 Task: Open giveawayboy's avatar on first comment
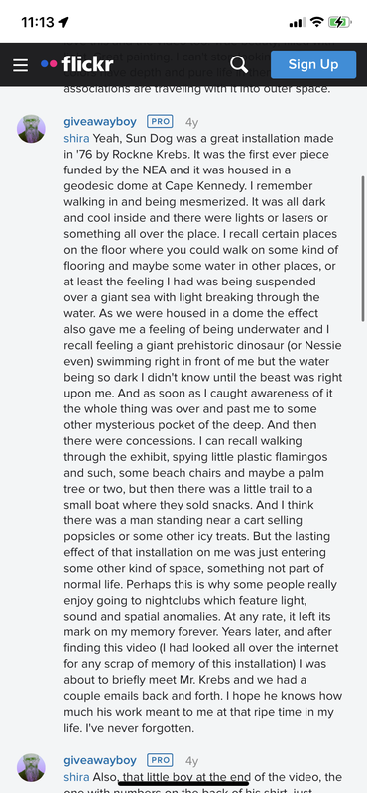tap(32, 129)
